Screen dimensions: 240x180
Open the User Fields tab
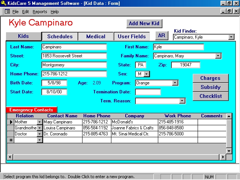click(132, 36)
